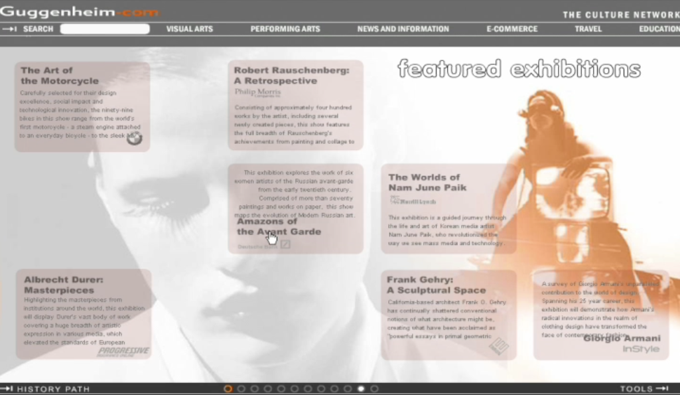Click the sponsor logo on Frank Gehry card
Image resolution: width=680 pixels, height=395 pixels.
click(499, 346)
